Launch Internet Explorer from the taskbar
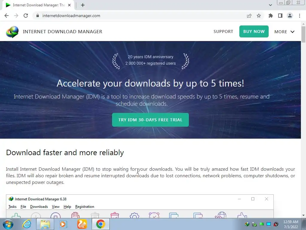Screen dimensions: 306x230 pos(27,224)
